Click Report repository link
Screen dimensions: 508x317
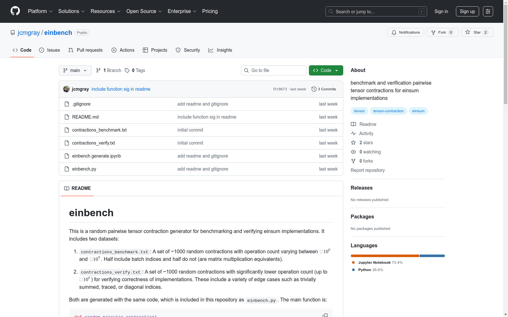point(368,170)
